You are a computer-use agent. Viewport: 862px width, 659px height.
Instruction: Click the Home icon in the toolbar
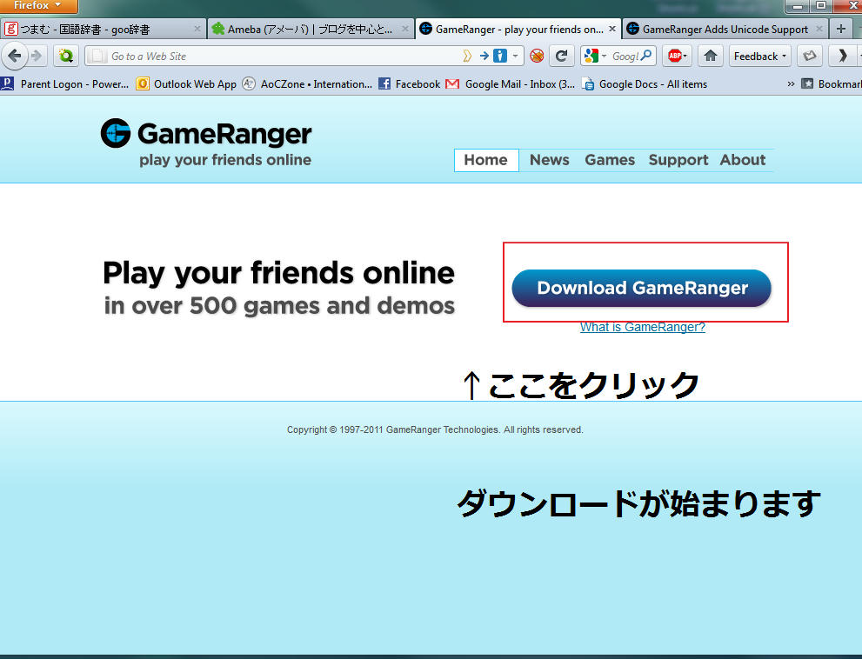[x=711, y=57]
